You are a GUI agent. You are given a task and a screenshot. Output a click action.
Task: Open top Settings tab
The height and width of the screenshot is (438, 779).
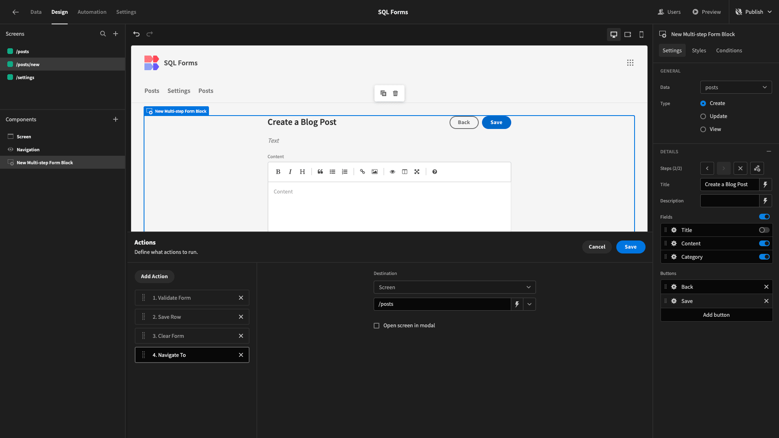(126, 12)
